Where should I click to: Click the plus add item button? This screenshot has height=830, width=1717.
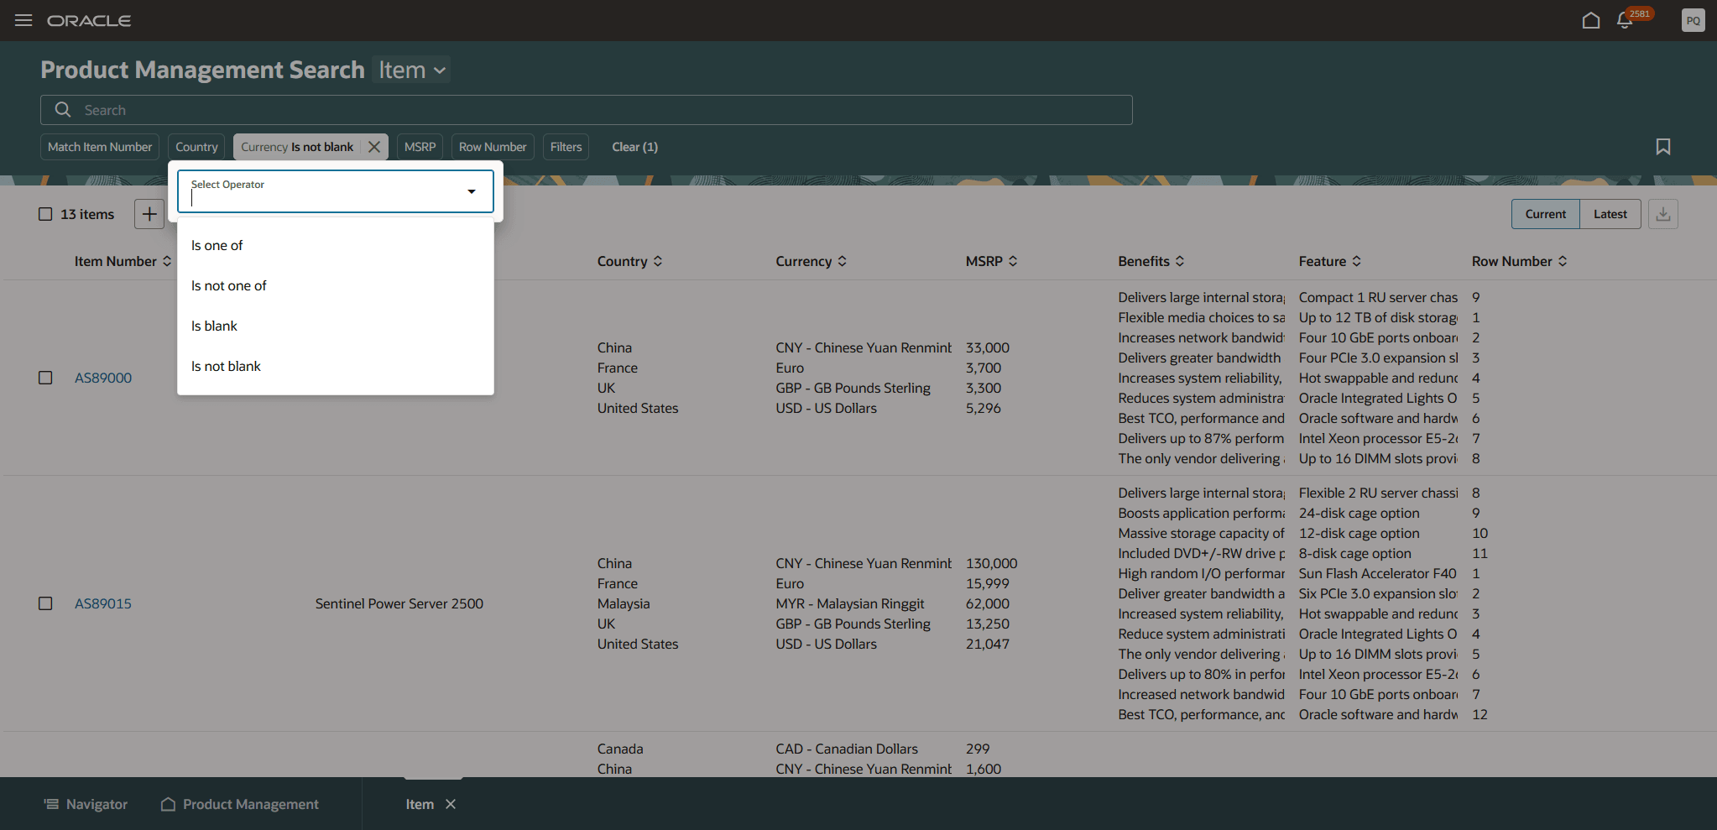149,214
